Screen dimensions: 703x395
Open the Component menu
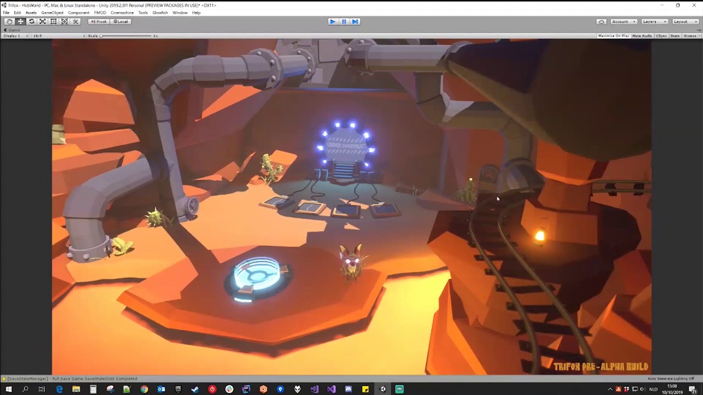tap(79, 13)
